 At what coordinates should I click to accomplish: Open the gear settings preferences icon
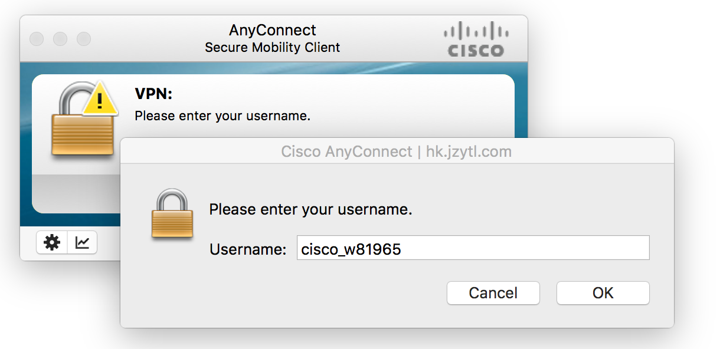click(x=52, y=242)
